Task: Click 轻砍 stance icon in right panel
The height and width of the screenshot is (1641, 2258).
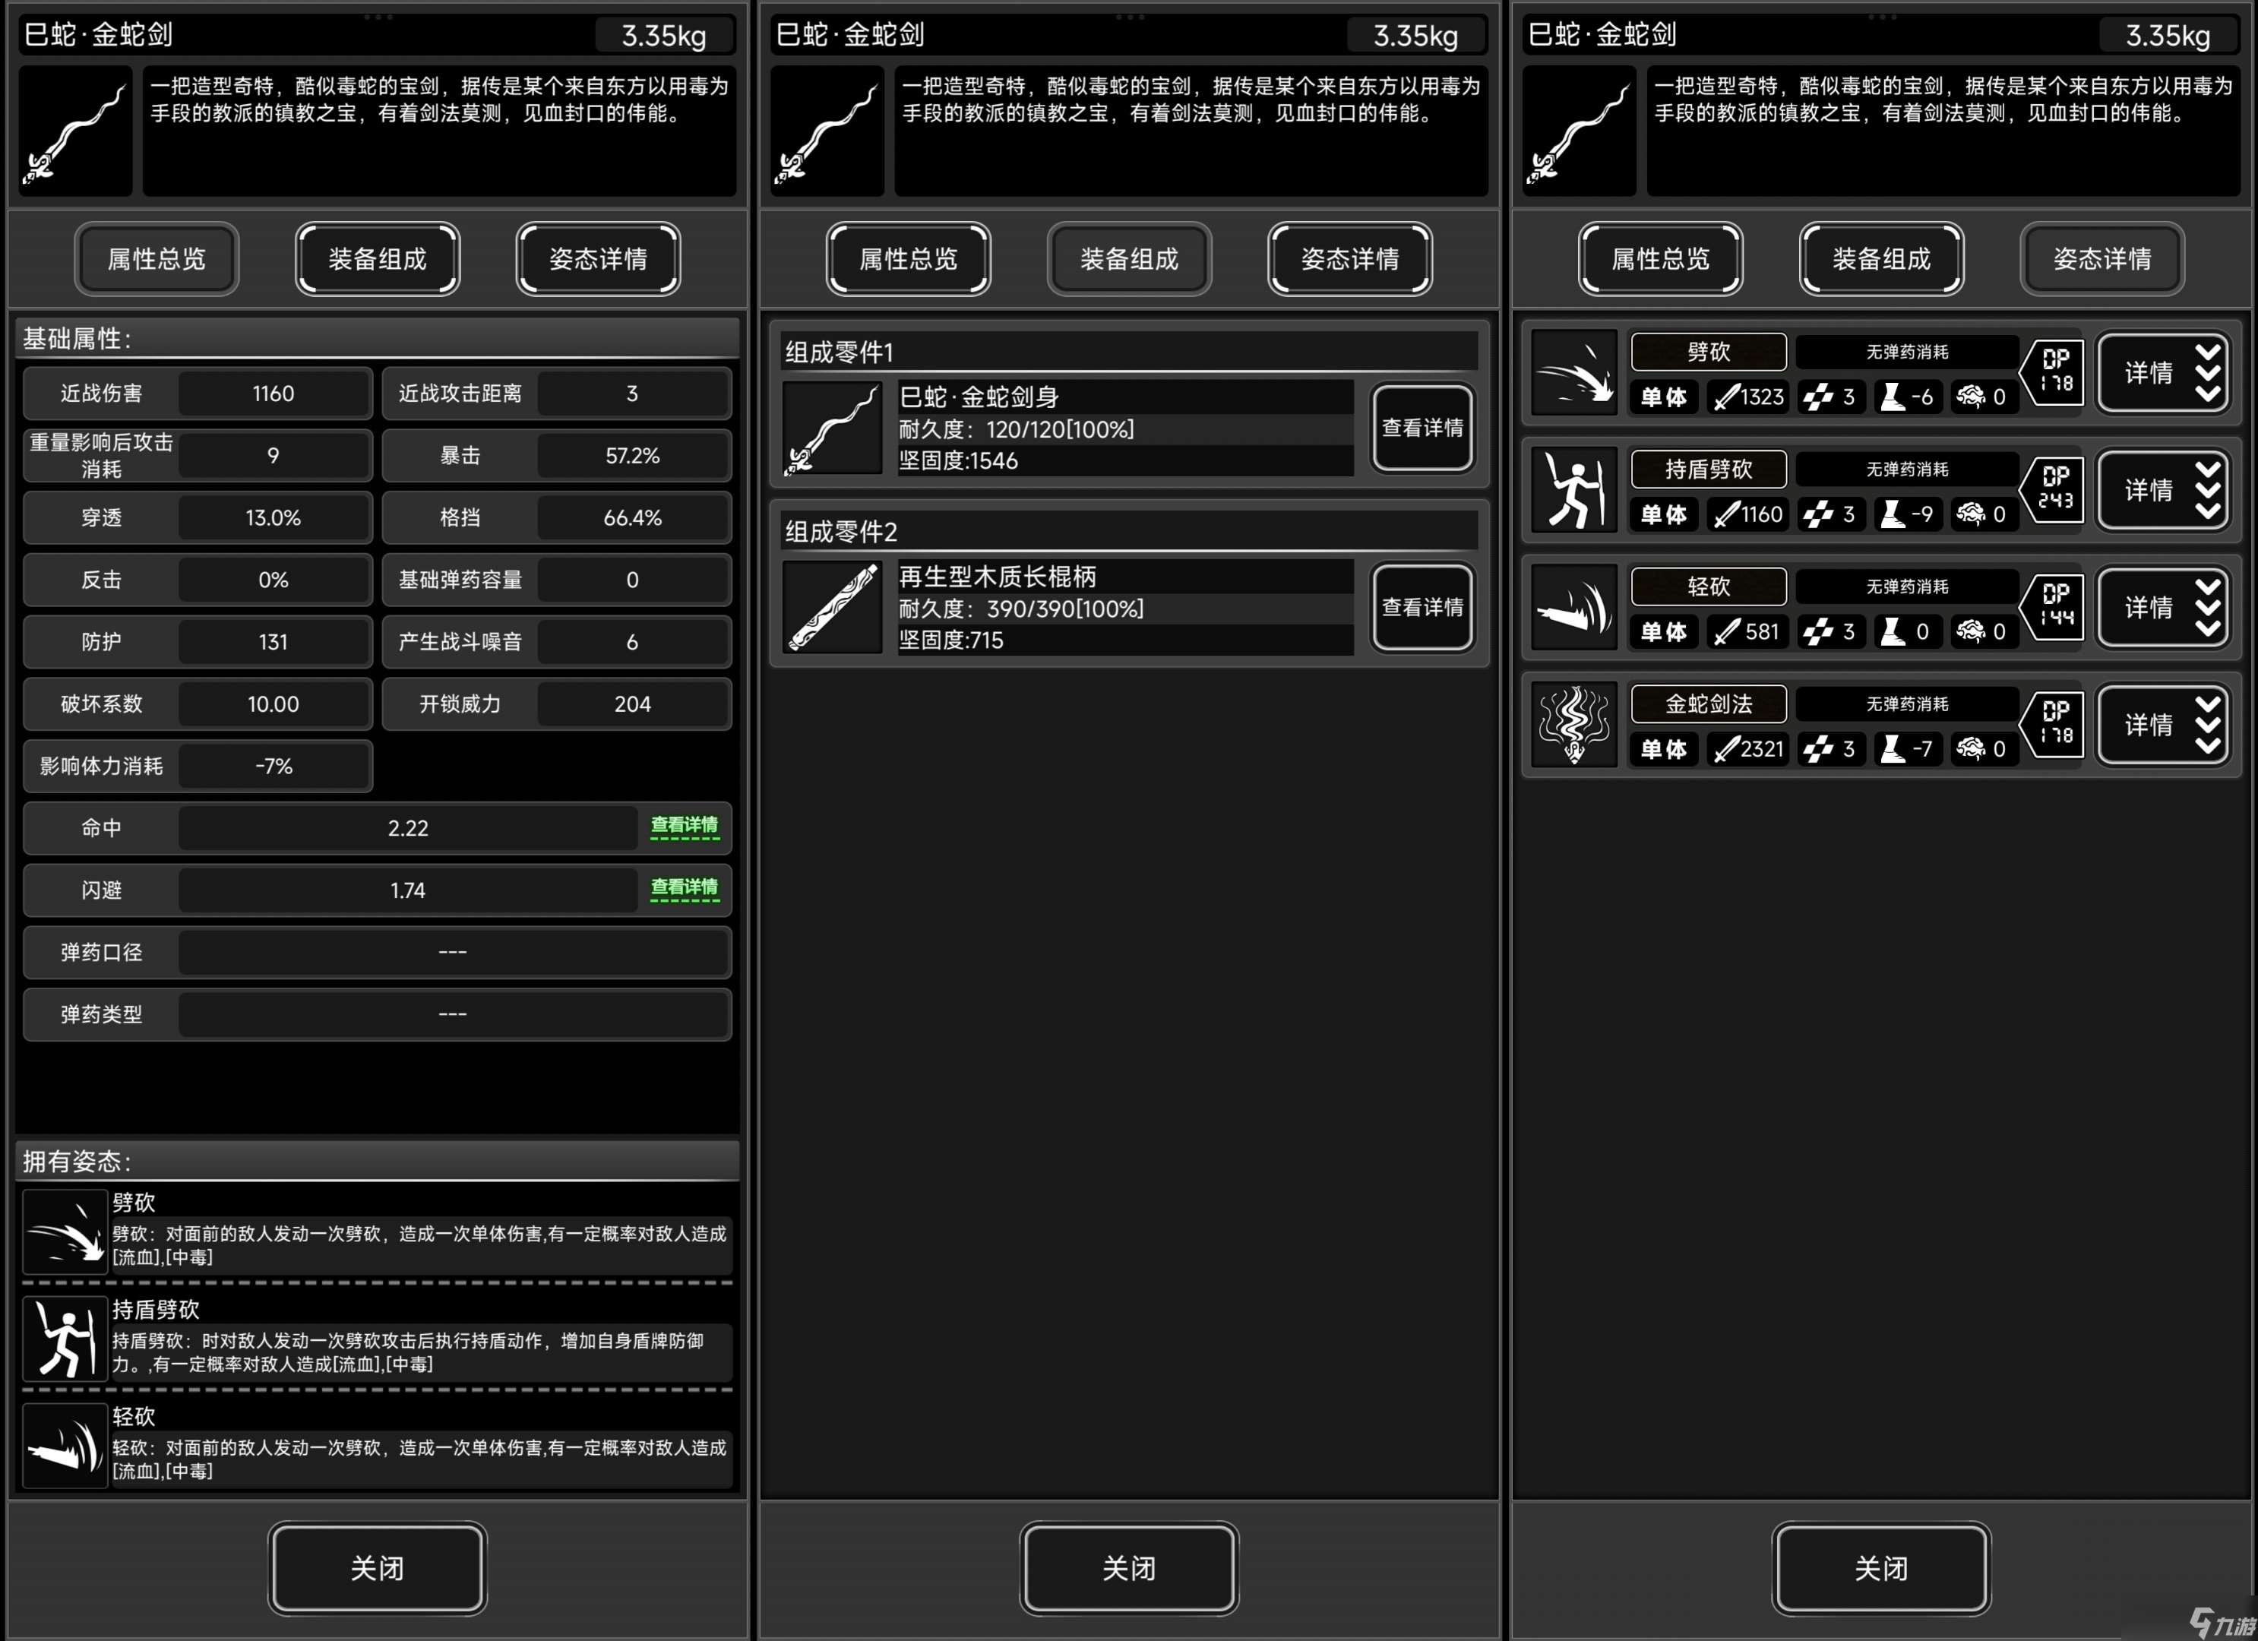Action: (x=1574, y=608)
